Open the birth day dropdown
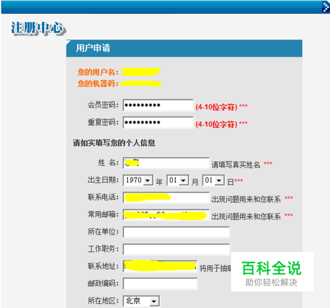The image size is (330, 308). coord(213,180)
